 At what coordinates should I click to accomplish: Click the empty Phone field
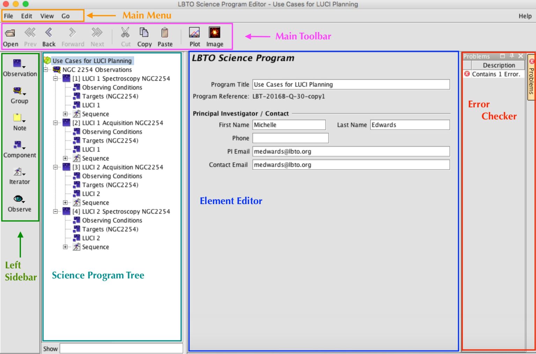coord(290,138)
